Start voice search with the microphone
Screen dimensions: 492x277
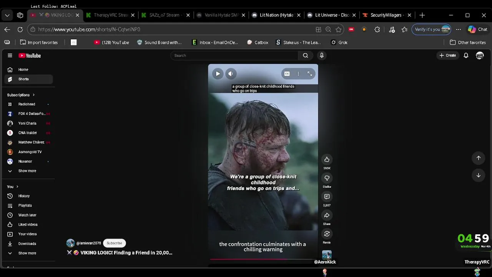(322, 55)
